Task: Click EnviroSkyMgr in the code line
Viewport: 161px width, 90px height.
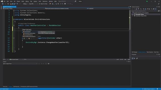Action: click(31, 42)
